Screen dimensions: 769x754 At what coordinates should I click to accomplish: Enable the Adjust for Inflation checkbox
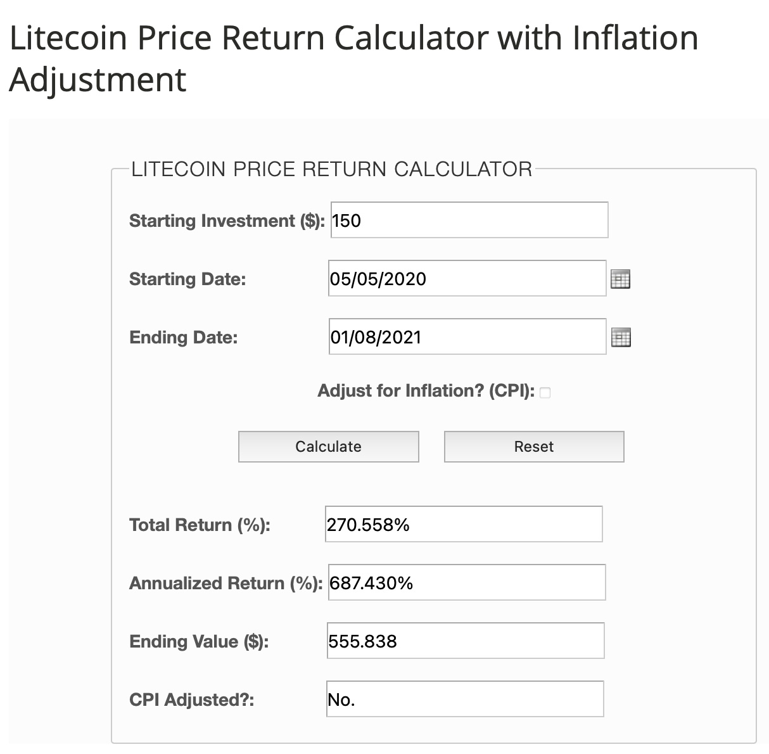(545, 393)
